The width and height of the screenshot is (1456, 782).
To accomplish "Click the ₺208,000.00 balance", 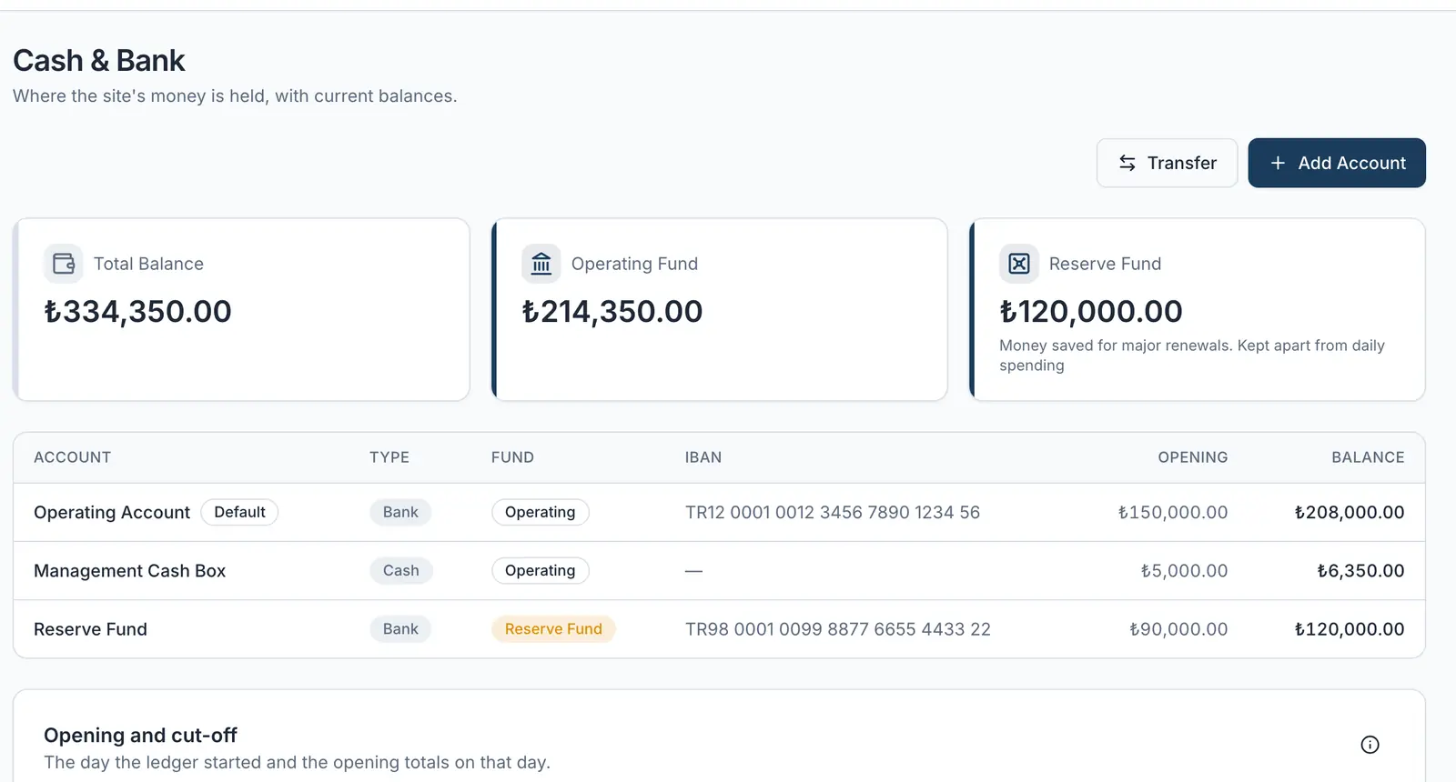I will 1350,512.
